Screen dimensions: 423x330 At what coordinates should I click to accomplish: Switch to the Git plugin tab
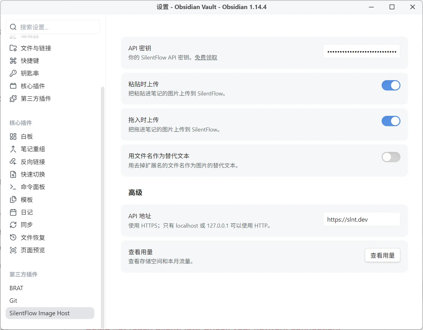50,301
